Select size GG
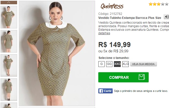 tap(109, 64)
